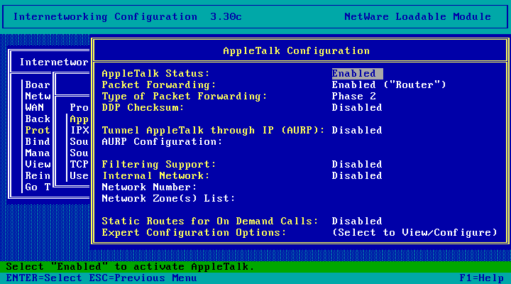
Task: Click the Internal Network label
Action: 155,176
